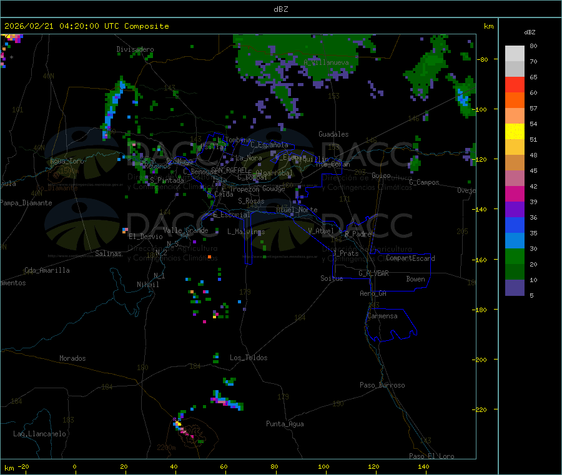Click the Paso_El_Loro label
This screenshot has height=475, width=562.
coord(431,456)
